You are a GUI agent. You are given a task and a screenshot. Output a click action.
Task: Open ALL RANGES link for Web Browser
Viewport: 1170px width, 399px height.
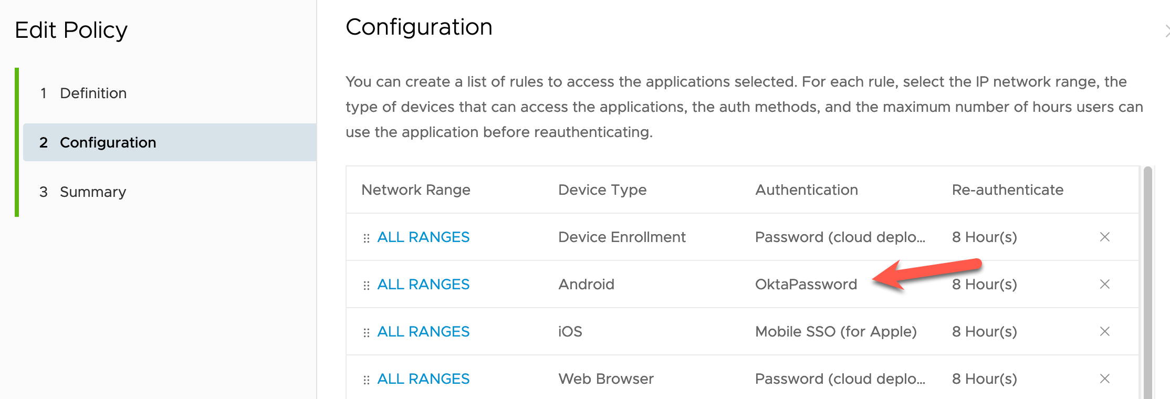(423, 379)
